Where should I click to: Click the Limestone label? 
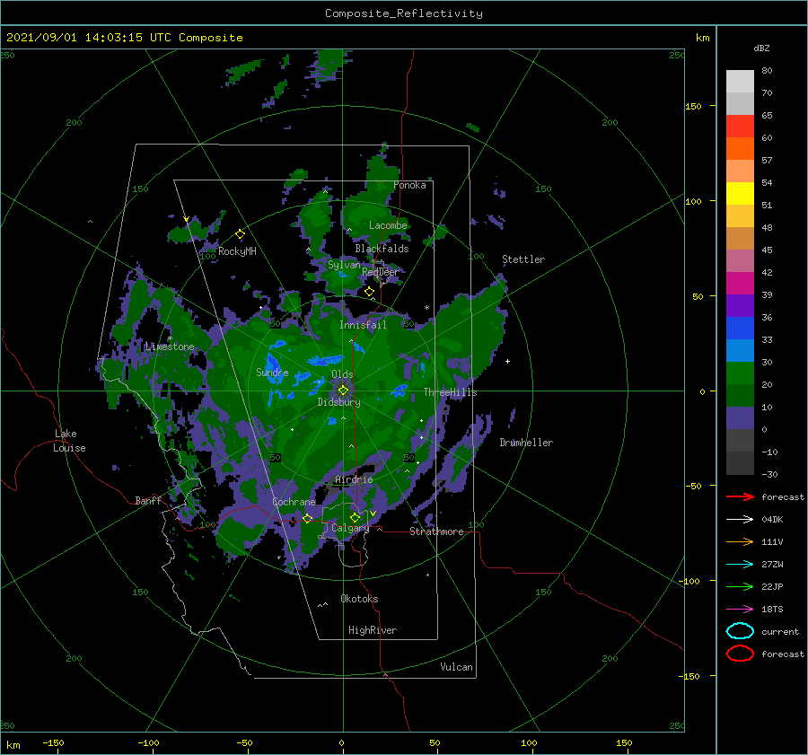[170, 347]
